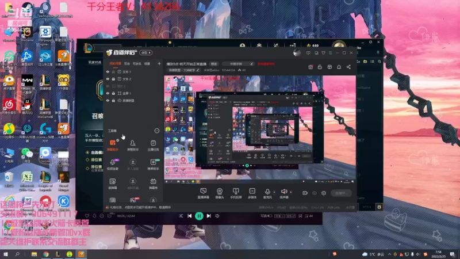Select the 文本 1 source row
The image size is (460, 259).
pos(133,71)
